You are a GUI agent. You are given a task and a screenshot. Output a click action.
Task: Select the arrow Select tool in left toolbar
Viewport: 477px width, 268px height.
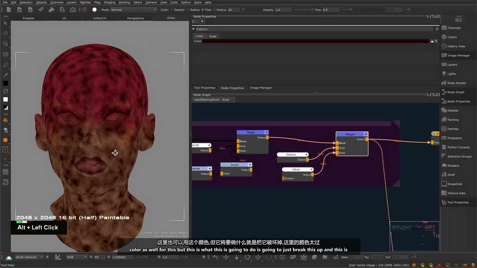click(x=5, y=23)
